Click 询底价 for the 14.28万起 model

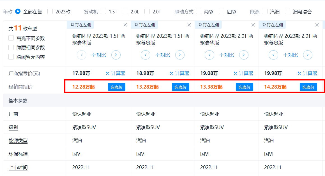308,87
